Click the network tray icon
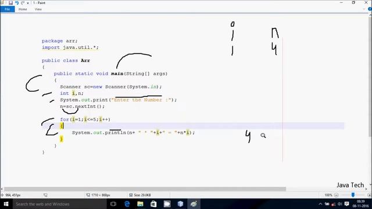372x209 pixels. [327, 204]
